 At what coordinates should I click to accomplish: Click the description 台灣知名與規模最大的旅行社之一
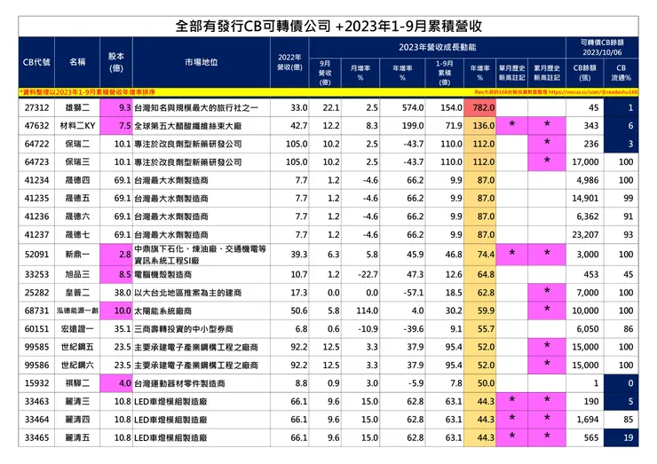(196, 107)
